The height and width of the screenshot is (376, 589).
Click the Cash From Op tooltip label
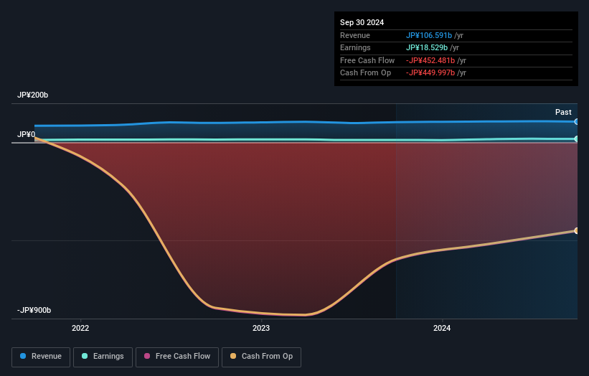click(x=365, y=73)
